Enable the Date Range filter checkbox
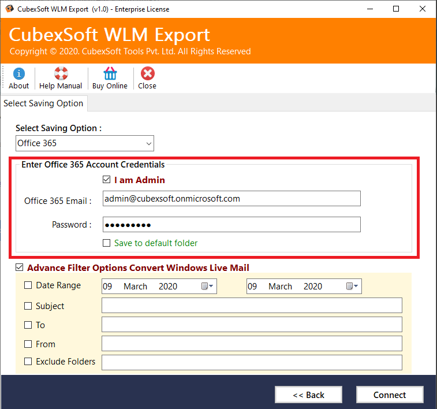This screenshot has width=437, height=409. pos(28,285)
